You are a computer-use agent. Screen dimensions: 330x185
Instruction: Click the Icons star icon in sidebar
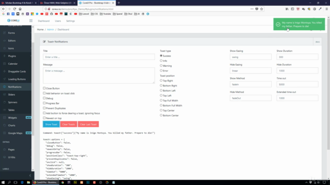5,48
